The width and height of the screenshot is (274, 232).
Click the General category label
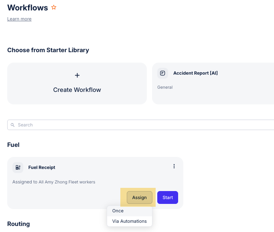(165, 87)
